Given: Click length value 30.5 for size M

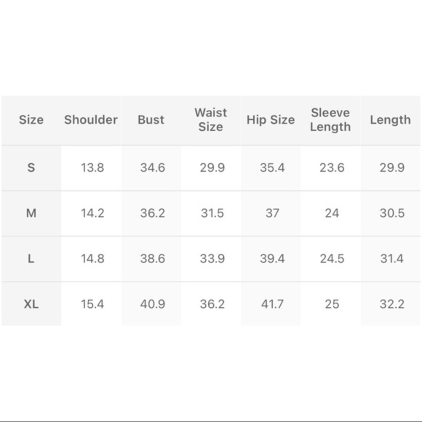Looking at the screenshot, I should click(392, 213).
